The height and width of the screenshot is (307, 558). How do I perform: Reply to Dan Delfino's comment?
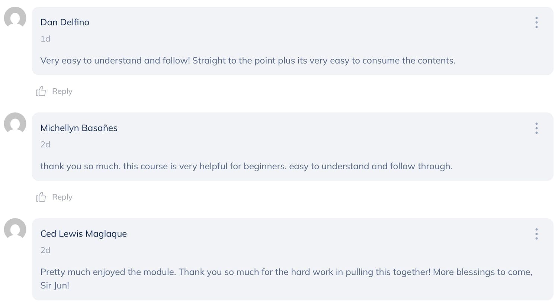coord(62,91)
